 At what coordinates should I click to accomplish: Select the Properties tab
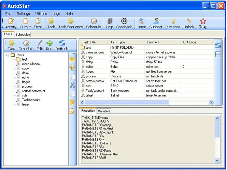[88, 111]
